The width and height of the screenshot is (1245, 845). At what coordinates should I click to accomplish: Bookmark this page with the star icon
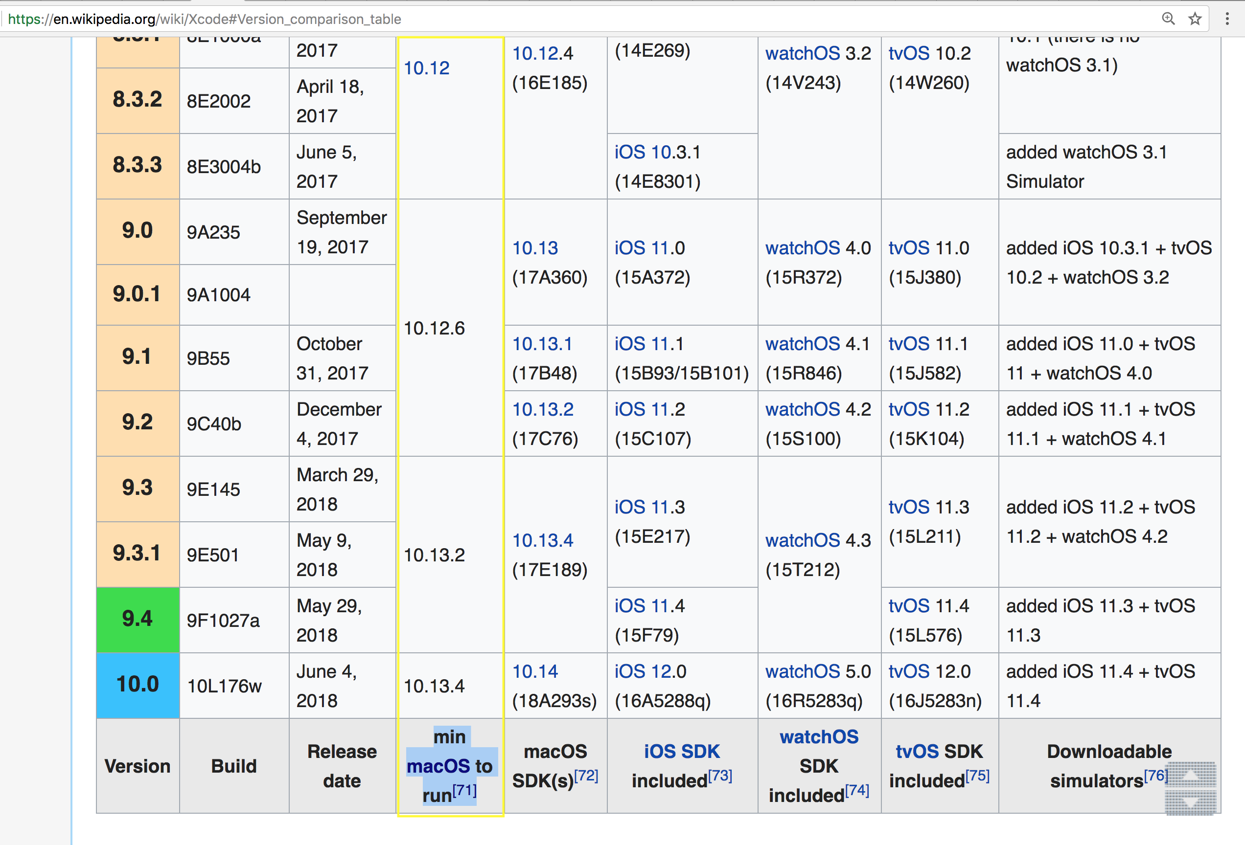1195,19
